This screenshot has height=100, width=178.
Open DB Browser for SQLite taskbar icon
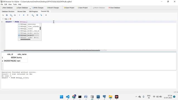coord(92,97)
